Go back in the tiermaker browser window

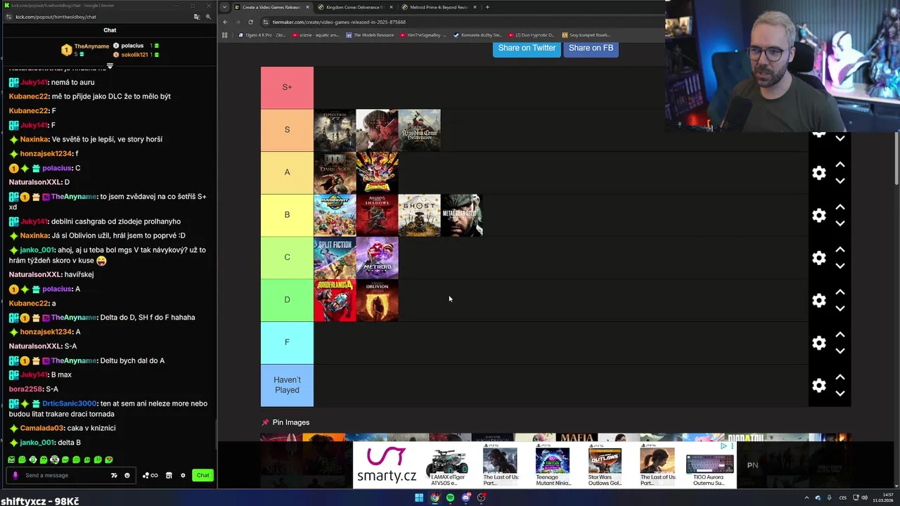click(x=225, y=22)
